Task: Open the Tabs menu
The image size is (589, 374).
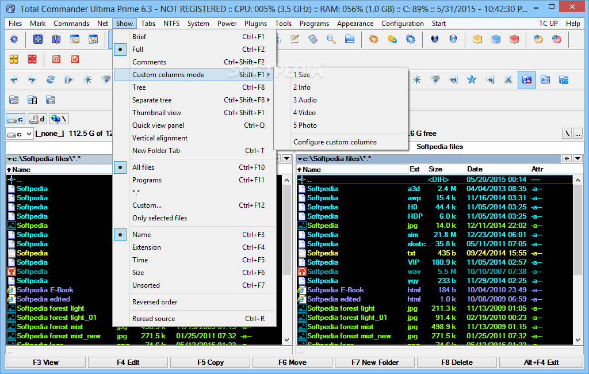Action: click(x=148, y=24)
